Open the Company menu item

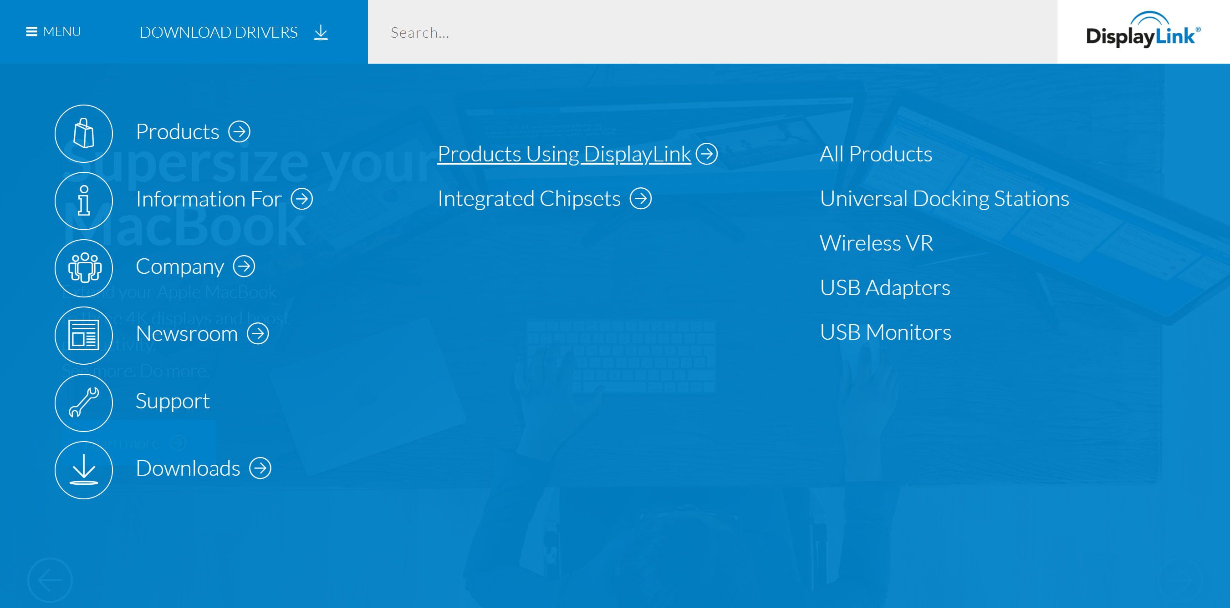pyautogui.click(x=180, y=266)
